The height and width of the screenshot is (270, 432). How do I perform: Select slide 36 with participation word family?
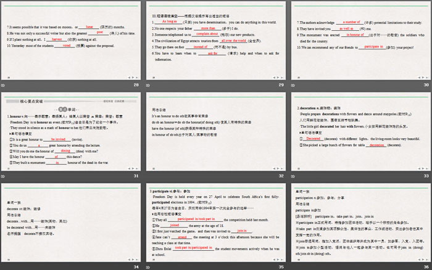(360, 221)
